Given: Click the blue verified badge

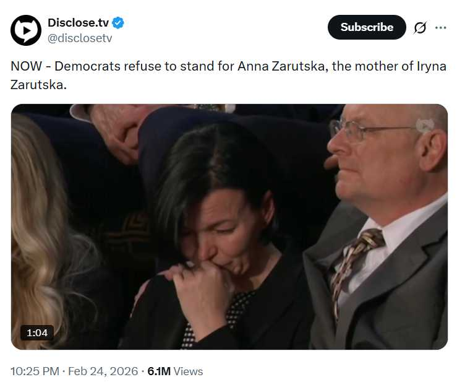Looking at the screenshot, I should [118, 23].
